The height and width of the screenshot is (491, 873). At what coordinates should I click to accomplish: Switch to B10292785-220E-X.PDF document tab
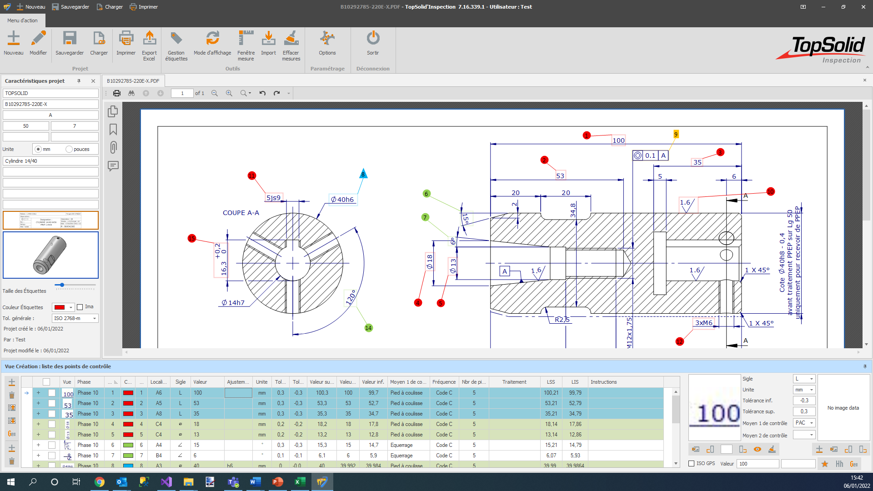click(133, 81)
